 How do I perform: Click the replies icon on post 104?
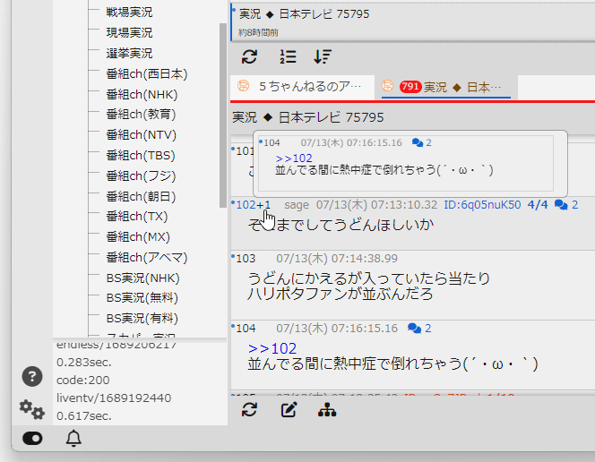[414, 329]
